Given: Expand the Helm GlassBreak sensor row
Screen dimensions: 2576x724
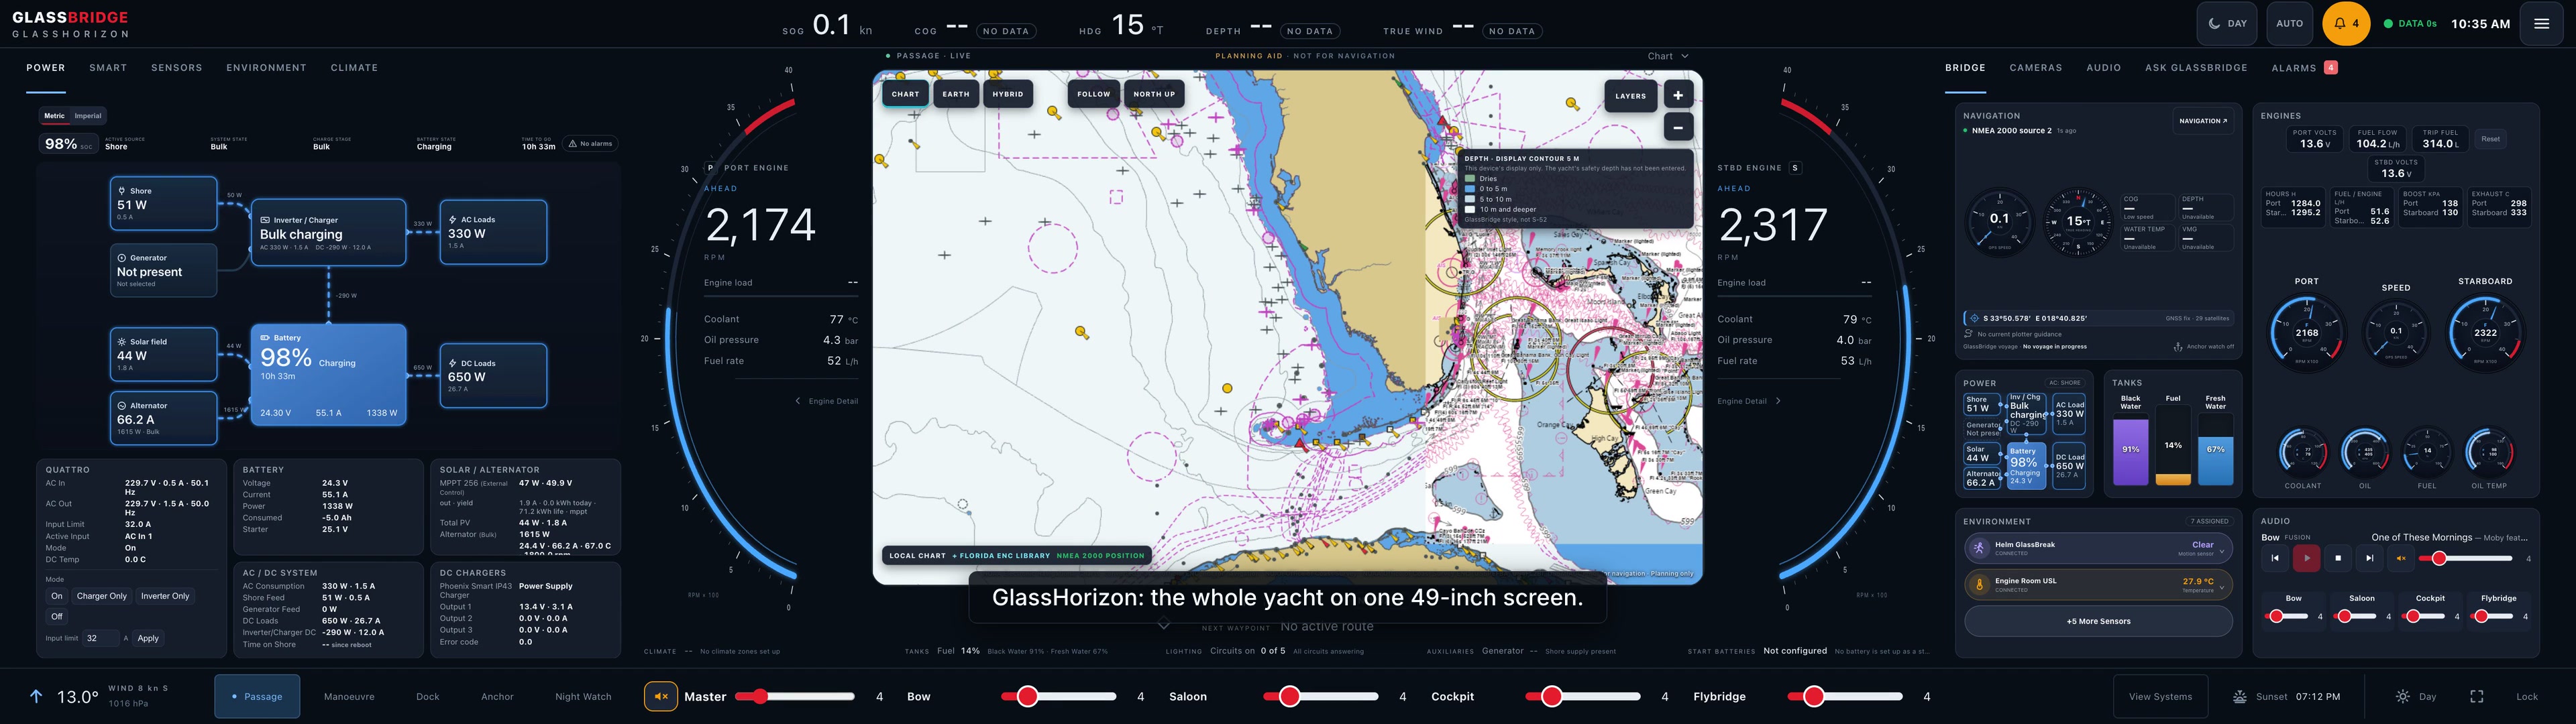Looking at the screenshot, I should point(2221,551).
